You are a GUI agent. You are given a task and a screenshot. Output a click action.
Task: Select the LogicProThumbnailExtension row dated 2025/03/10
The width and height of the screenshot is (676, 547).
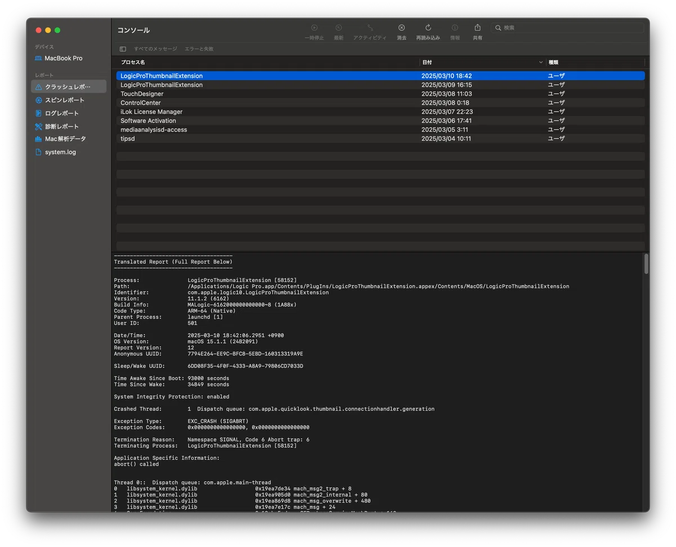[x=381, y=76]
